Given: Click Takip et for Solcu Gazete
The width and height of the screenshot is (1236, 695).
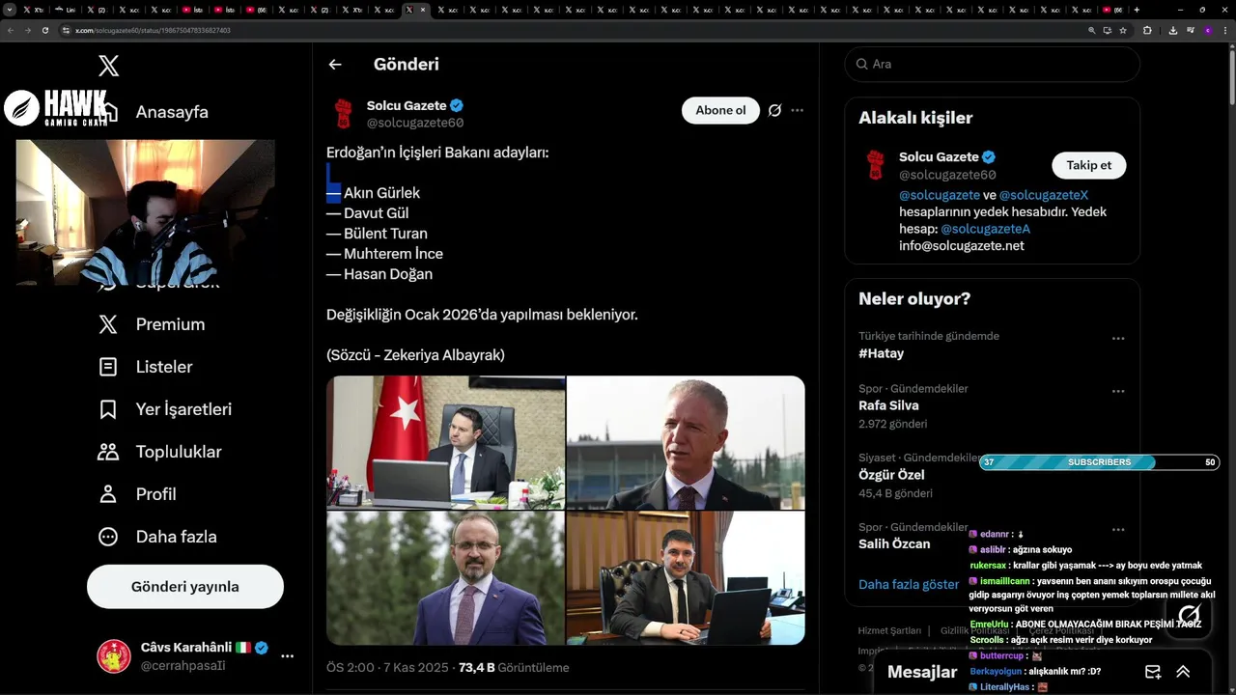Looking at the screenshot, I should click(x=1088, y=165).
